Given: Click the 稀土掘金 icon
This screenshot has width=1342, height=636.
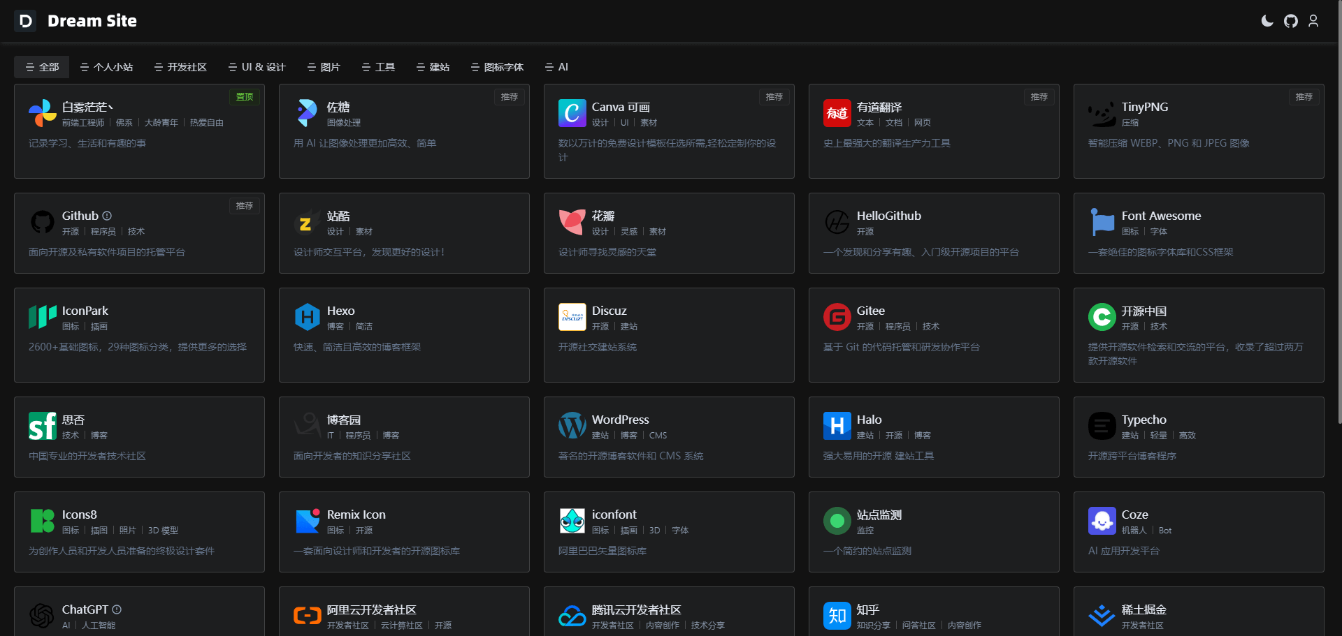Looking at the screenshot, I should (1102, 616).
